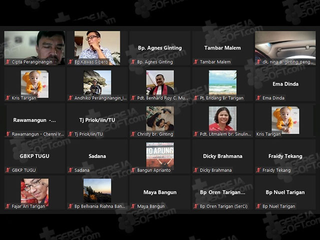Click Pt. Endang Br Tarigan beach photo
Image resolution: width=320 pixels, height=240 pixels.
222,83
